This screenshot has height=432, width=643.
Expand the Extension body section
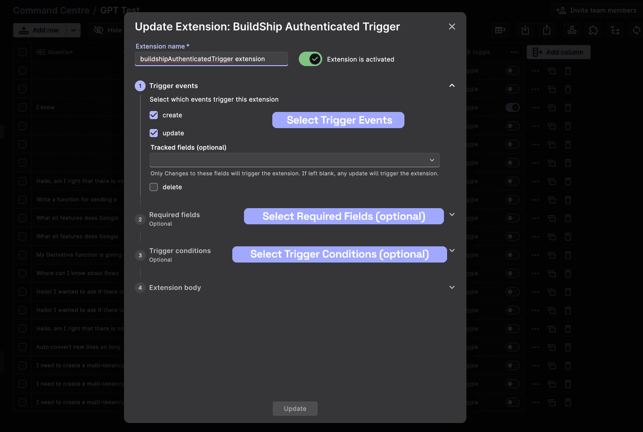[452, 288]
